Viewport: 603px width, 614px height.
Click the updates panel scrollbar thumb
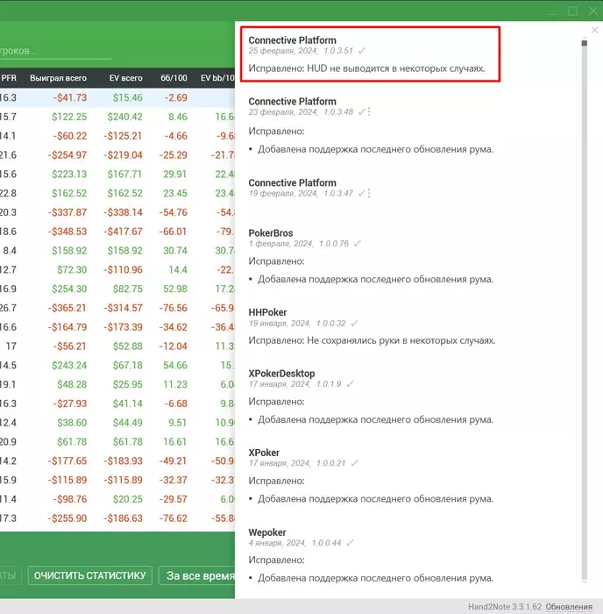coord(585,43)
